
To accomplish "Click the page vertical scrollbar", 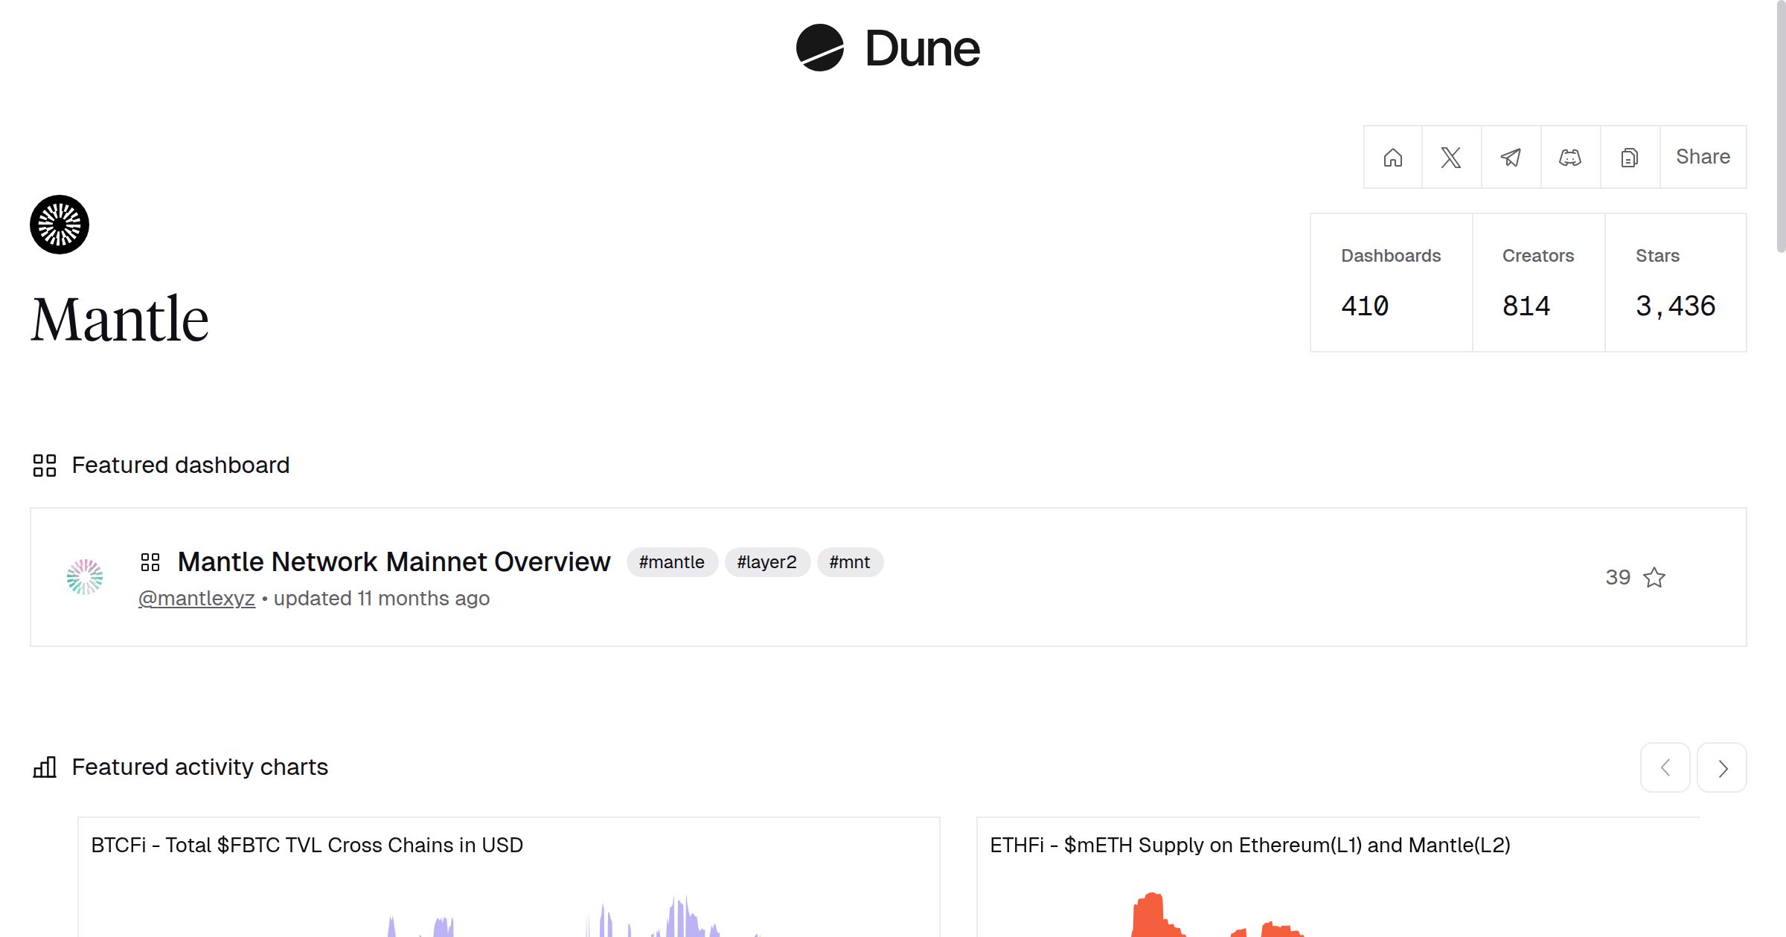I will tap(1780, 126).
